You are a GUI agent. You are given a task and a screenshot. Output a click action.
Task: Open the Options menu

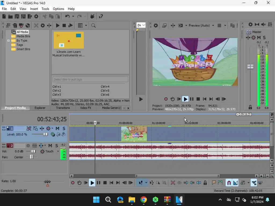(x=58, y=9)
